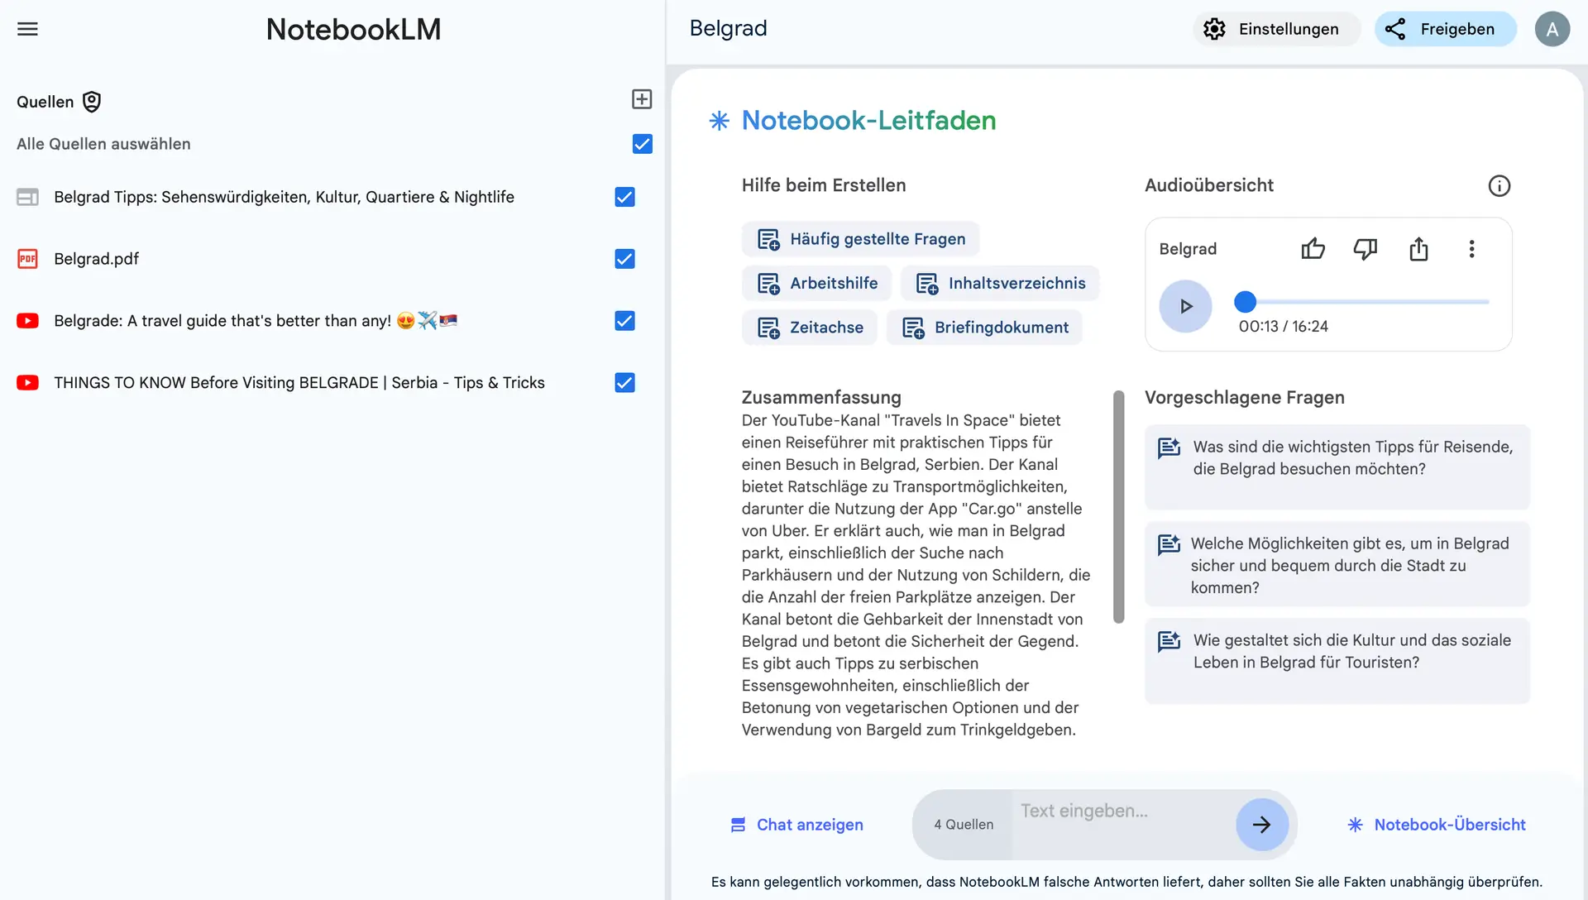Open THINGS TO KNOW Before Visiting source
Viewport: 1588px width, 900px height.
coord(299,383)
